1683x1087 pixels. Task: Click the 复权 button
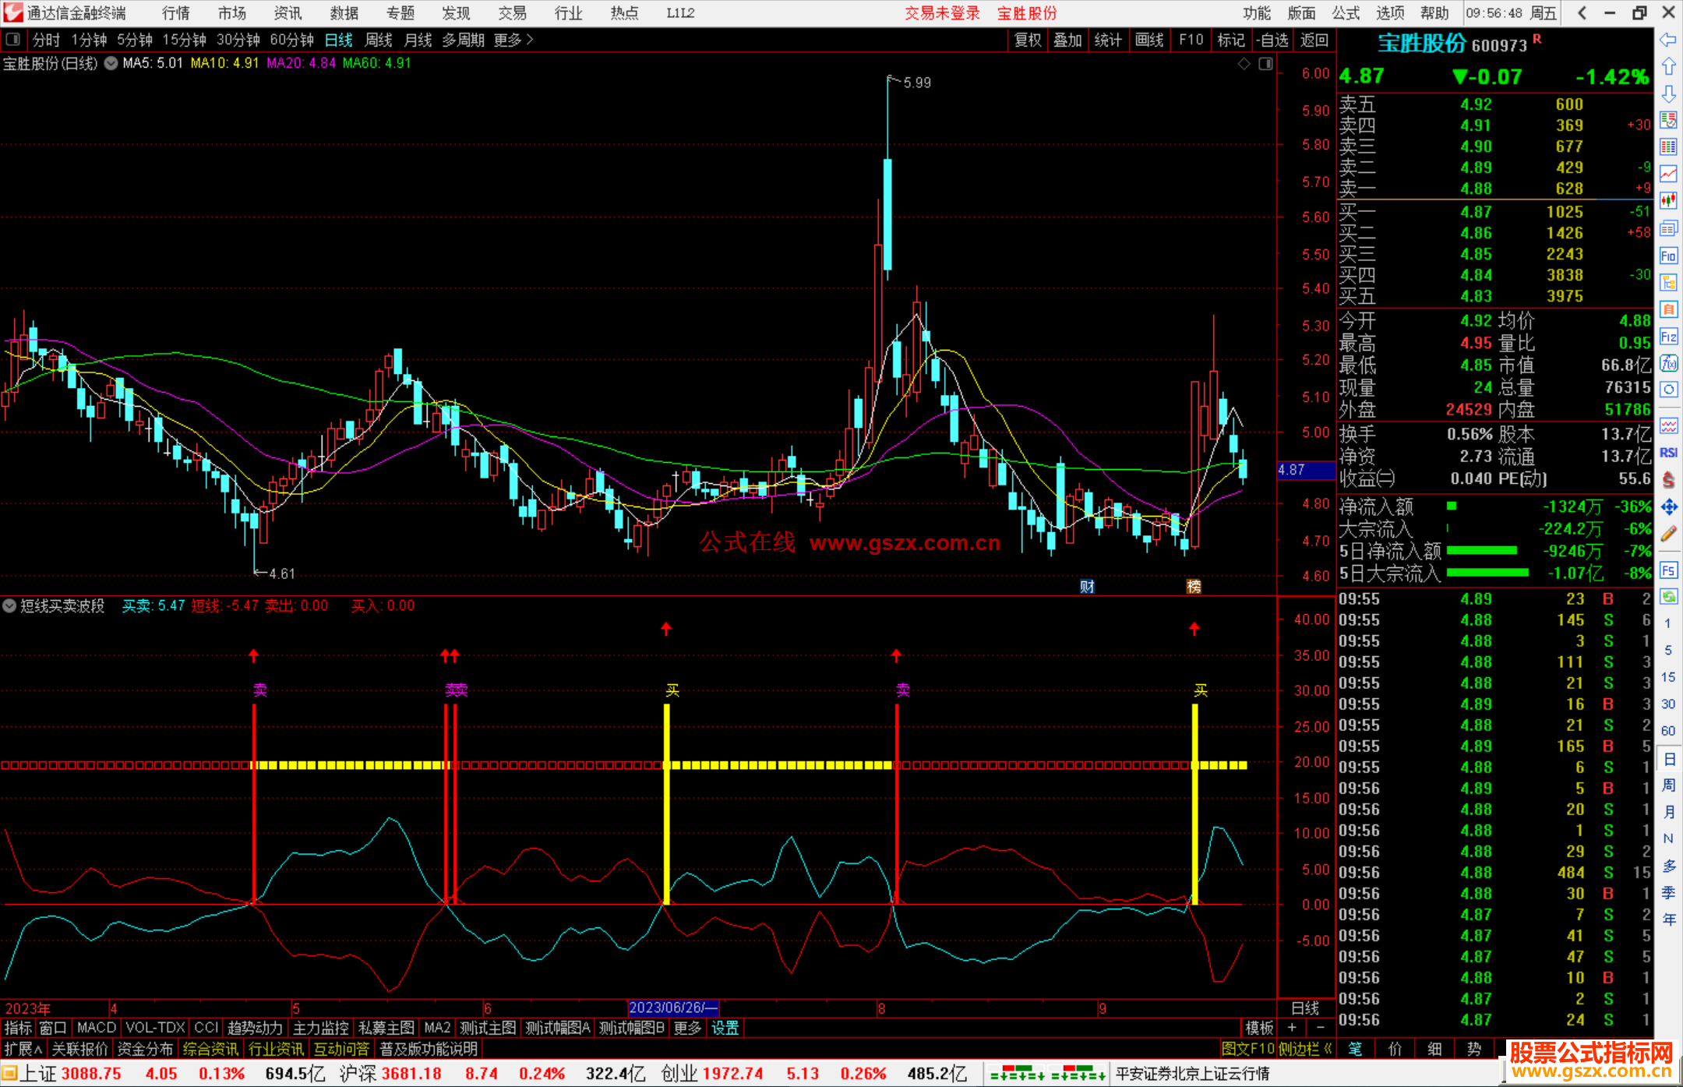(x=1028, y=40)
